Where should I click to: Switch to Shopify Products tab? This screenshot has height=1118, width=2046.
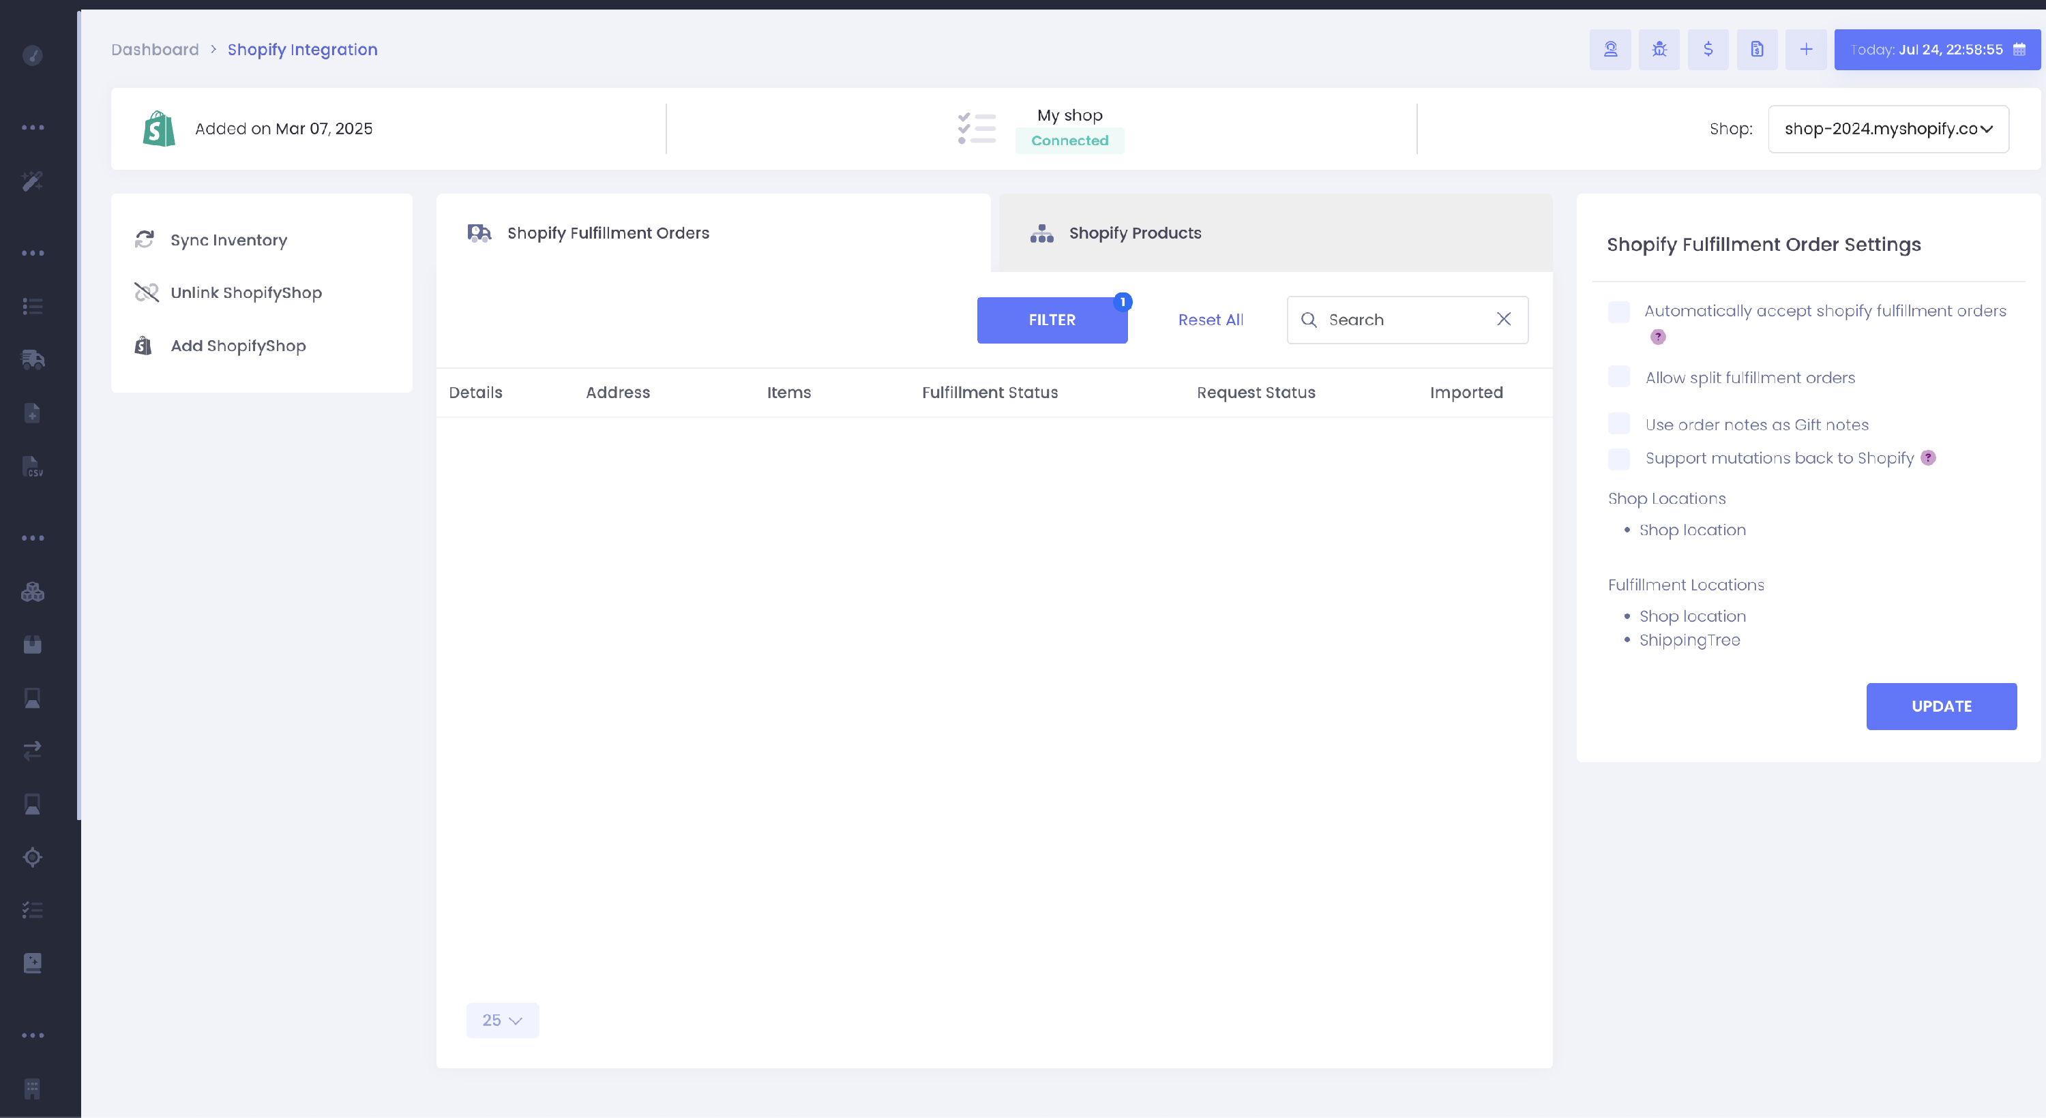1134,232
